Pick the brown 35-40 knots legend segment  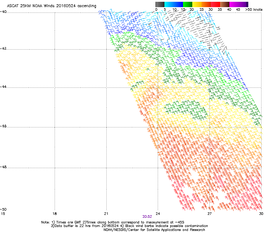pos(225,4)
